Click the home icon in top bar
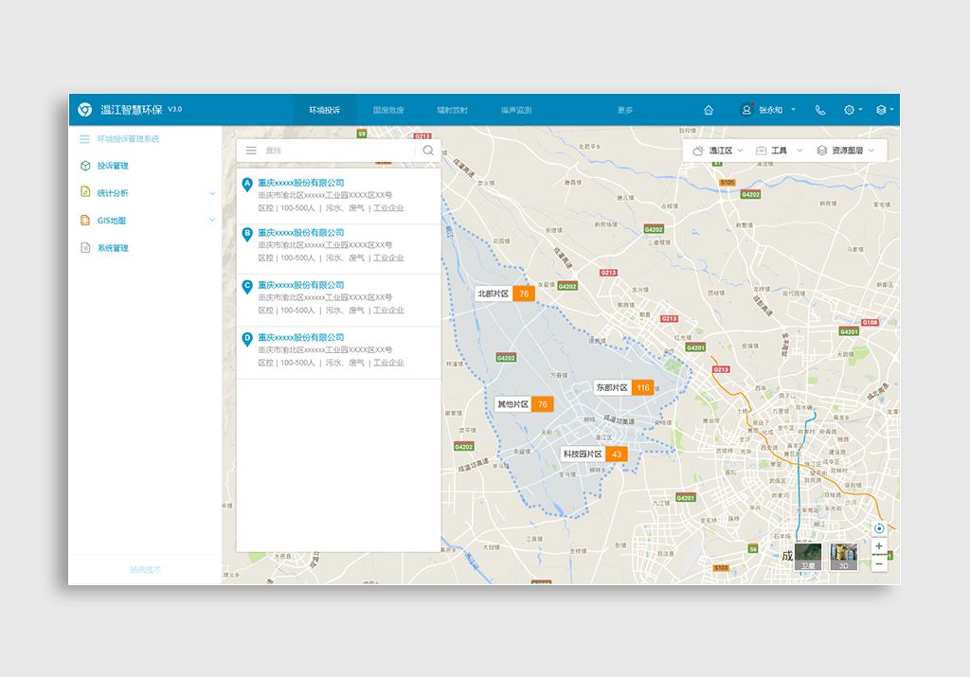Image resolution: width=970 pixels, height=677 pixels. (x=709, y=110)
